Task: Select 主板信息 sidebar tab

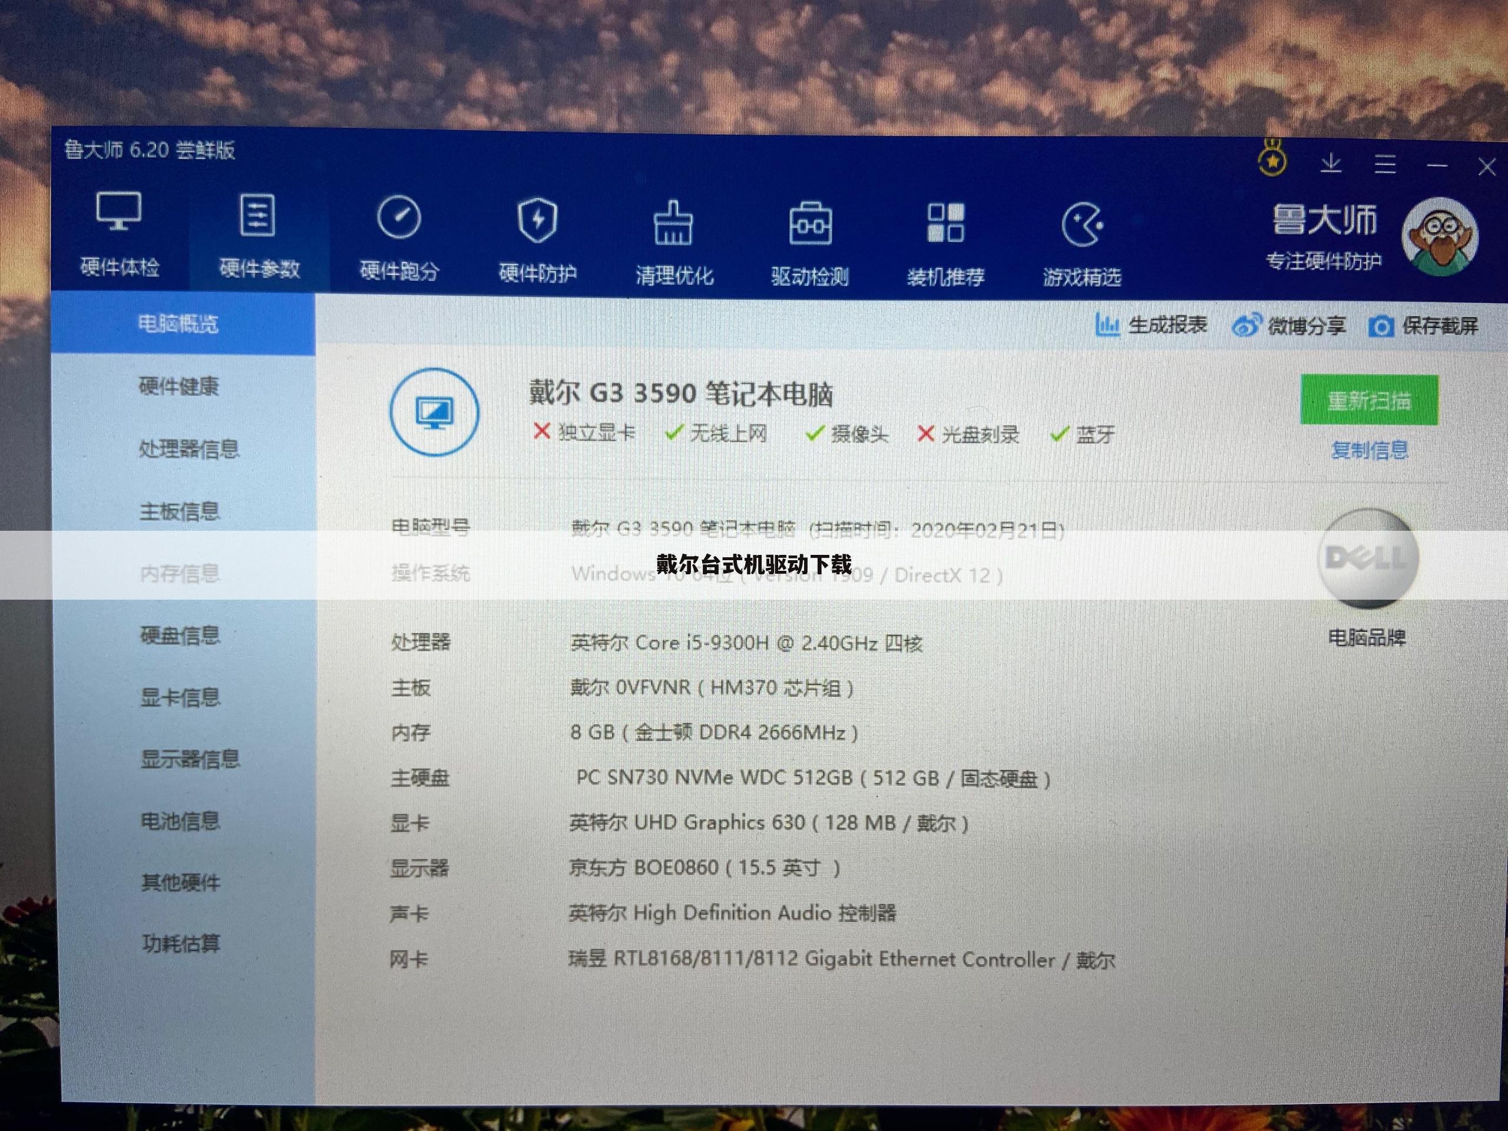Action: tap(180, 511)
